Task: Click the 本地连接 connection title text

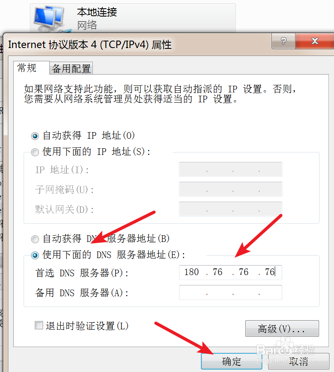Action: (97, 12)
